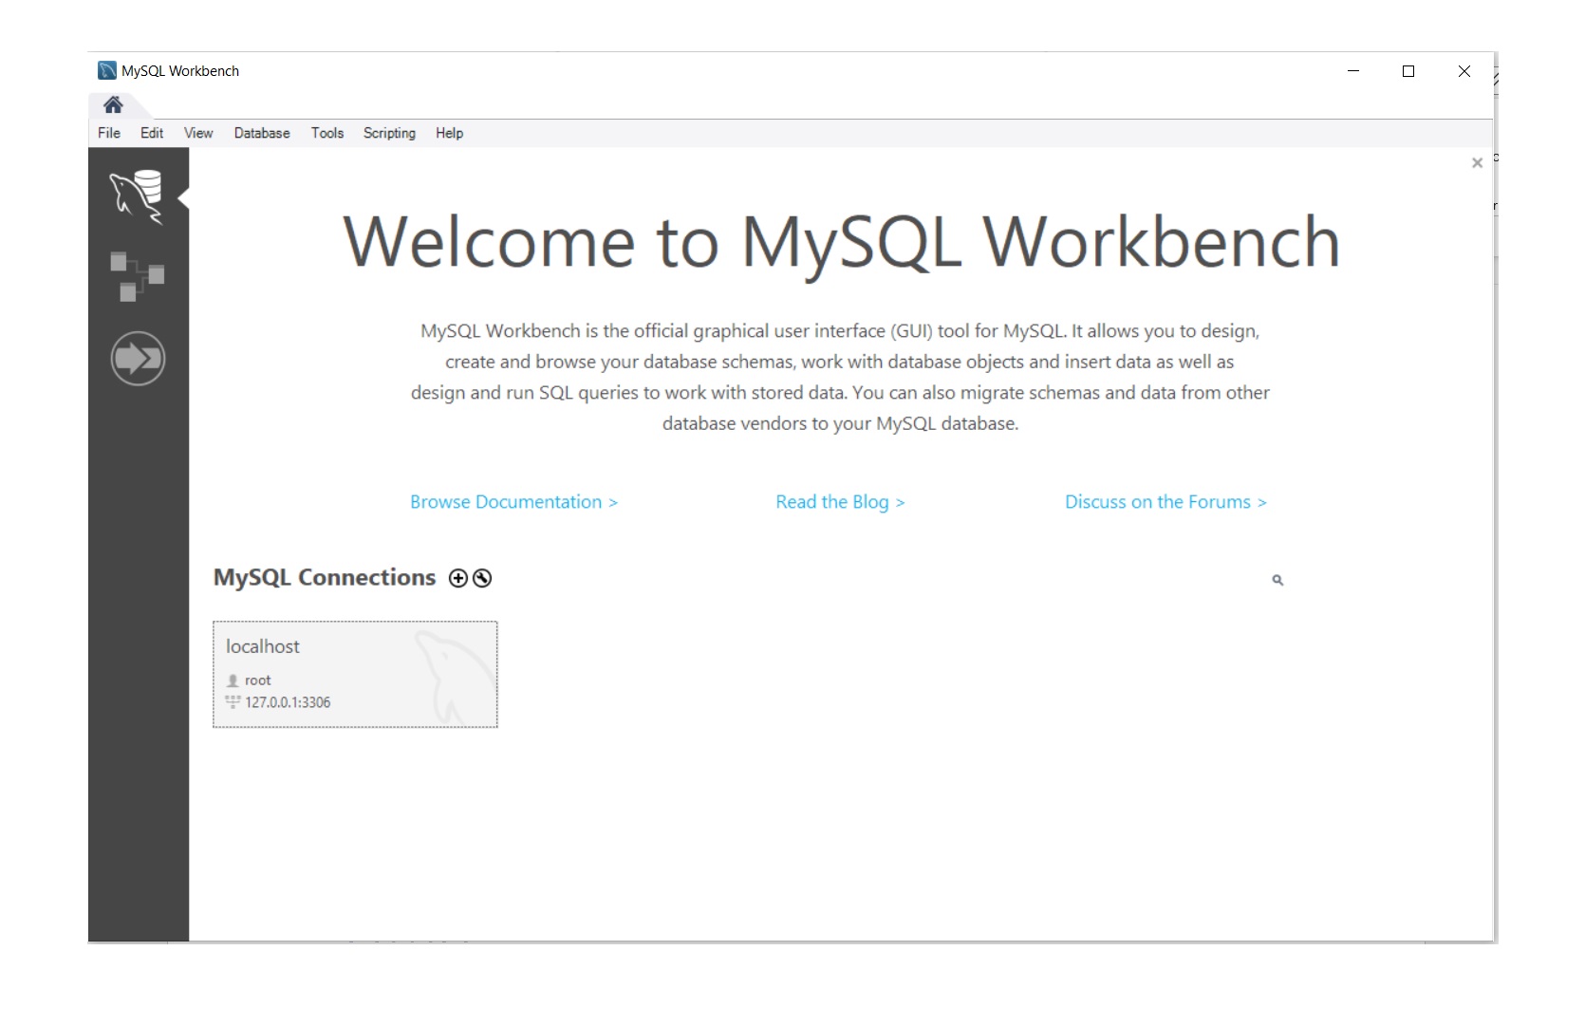
Task: Dismiss the welcome banner with the X
Action: pyautogui.click(x=1477, y=162)
